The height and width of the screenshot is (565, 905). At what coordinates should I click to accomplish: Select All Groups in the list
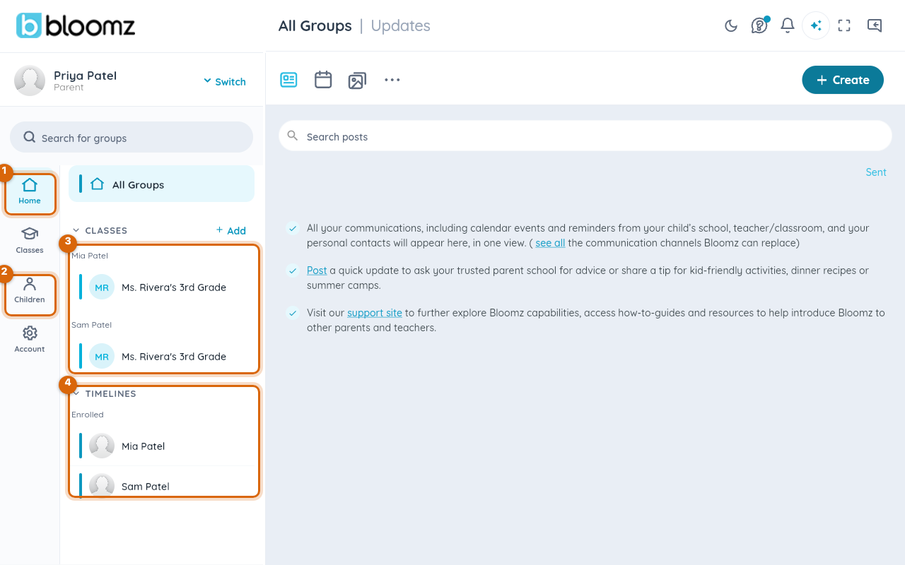tap(162, 184)
